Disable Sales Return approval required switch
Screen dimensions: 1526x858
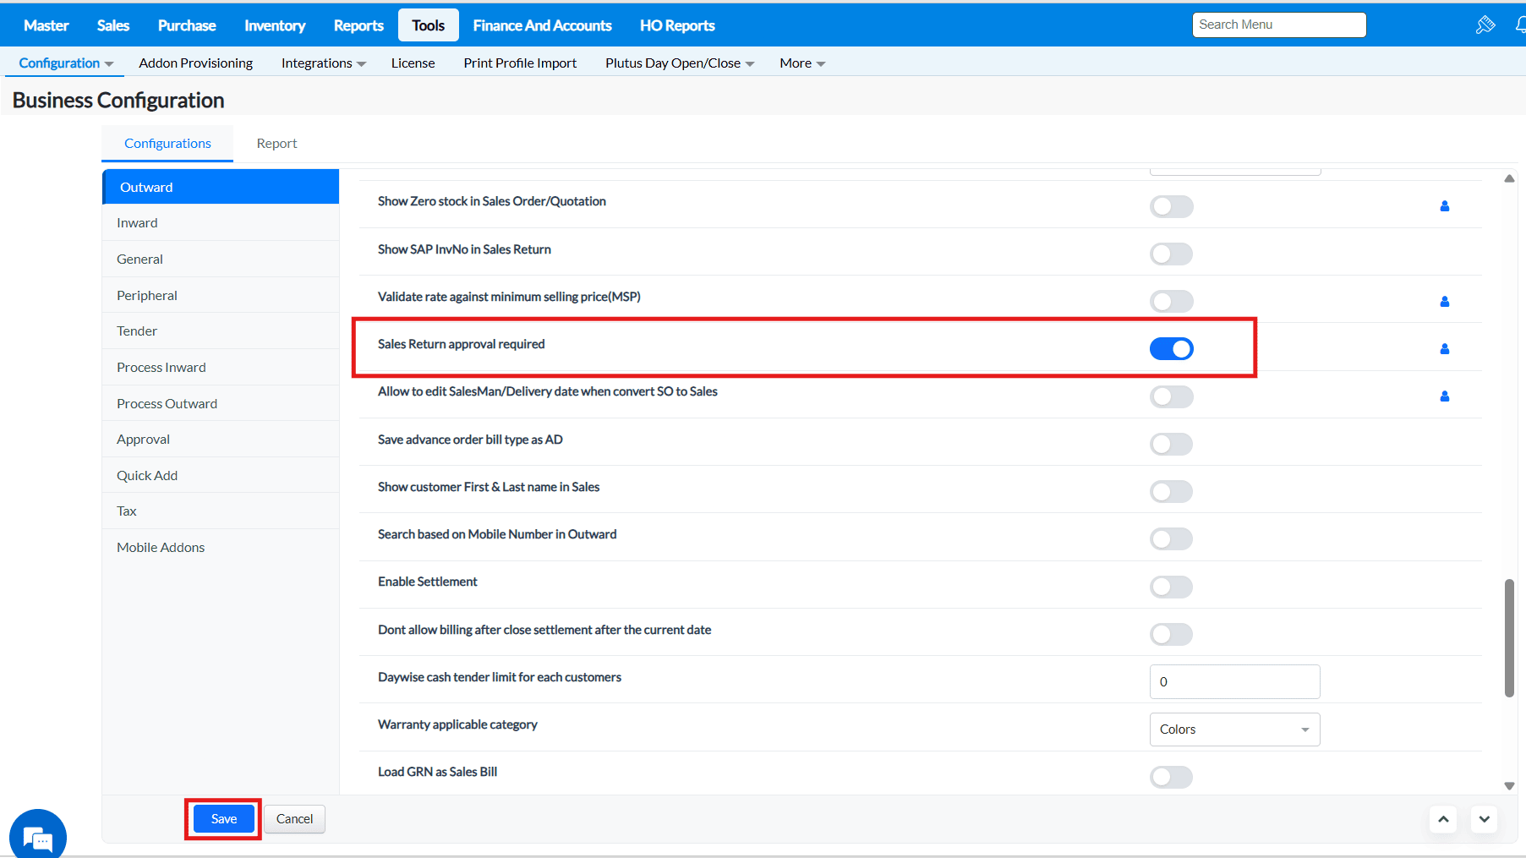[1171, 348]
